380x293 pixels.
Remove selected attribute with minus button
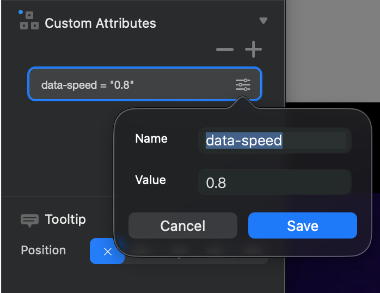pyautogui.click(x=225, y=50)
